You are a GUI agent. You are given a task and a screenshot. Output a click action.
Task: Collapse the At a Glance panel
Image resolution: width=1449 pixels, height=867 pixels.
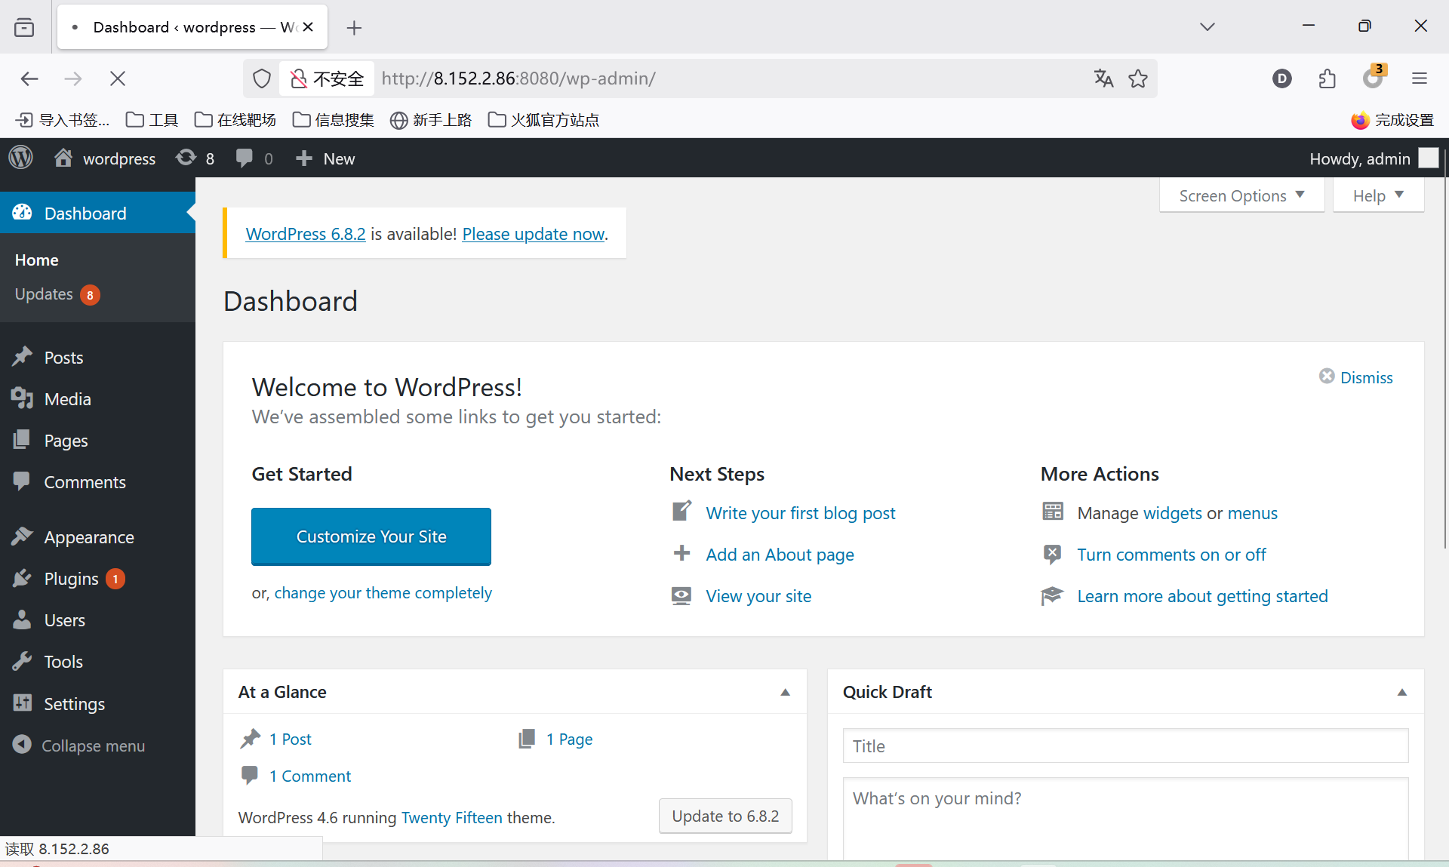[x=785, y=692]
